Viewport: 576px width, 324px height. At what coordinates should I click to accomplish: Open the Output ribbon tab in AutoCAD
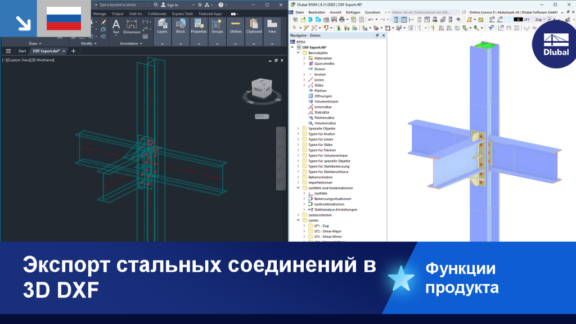click(x=118, y=13)
